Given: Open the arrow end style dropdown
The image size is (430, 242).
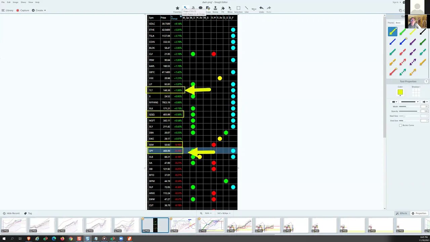Looking at the screenshot, I should point(425,102).
